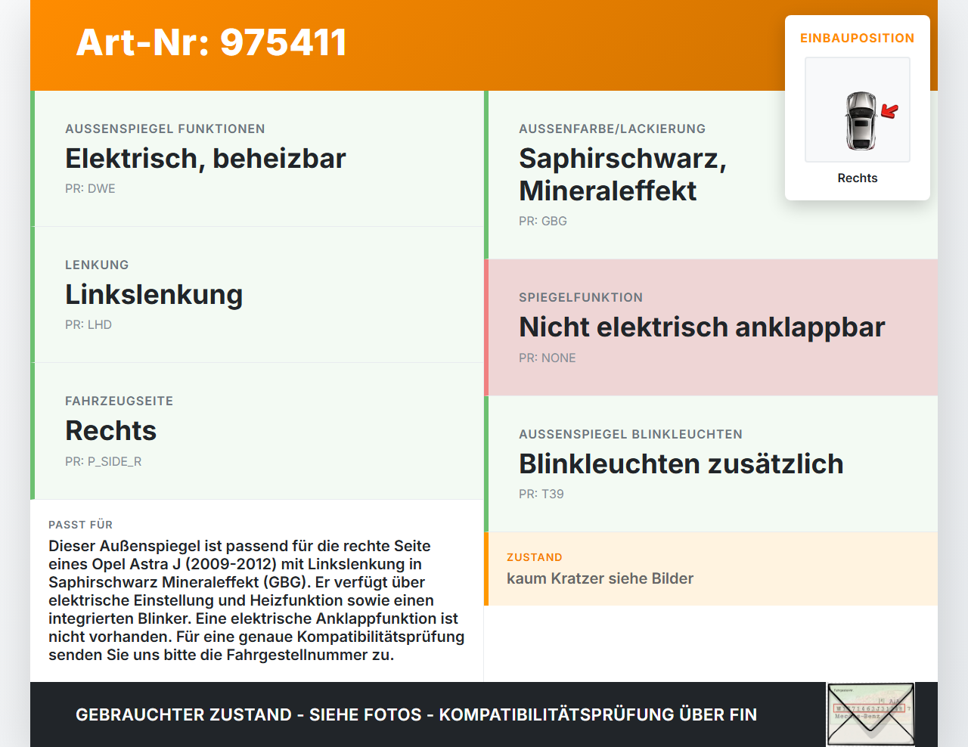Click the EINBAUPOSITION label

pos(858,38)
